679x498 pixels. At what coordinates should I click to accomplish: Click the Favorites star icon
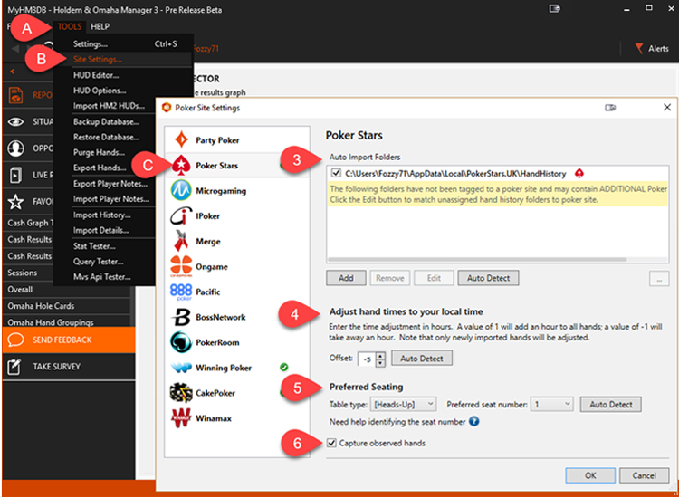tap(16, 201)
